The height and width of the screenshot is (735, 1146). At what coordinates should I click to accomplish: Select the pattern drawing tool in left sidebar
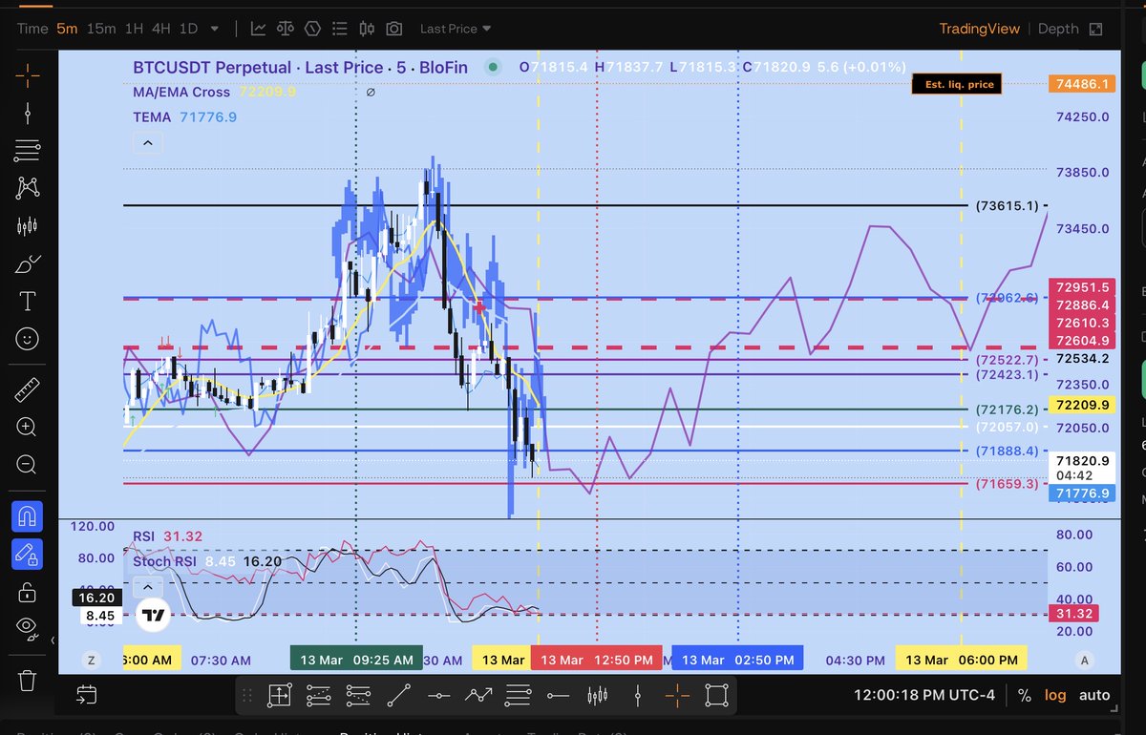coord(27,188)
